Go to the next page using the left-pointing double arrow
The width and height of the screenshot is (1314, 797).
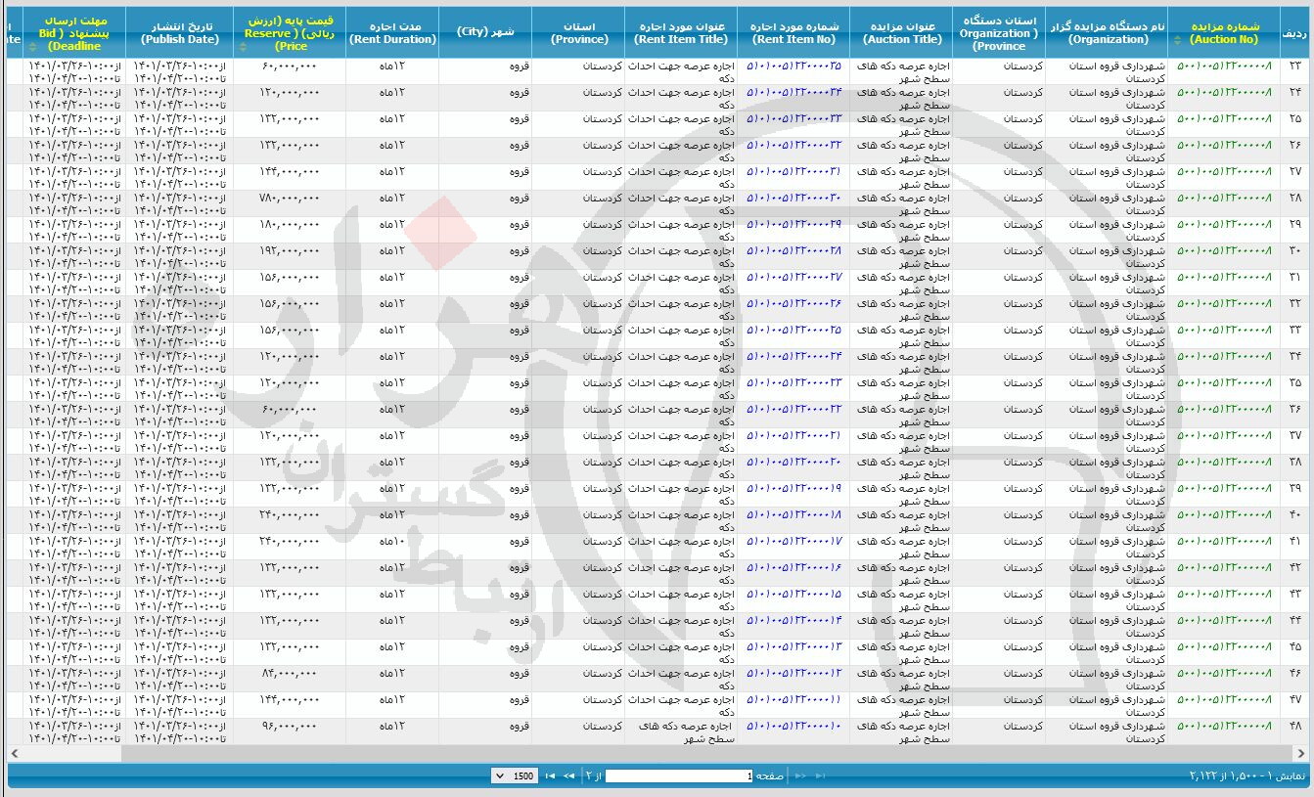[x=567, y=775]
